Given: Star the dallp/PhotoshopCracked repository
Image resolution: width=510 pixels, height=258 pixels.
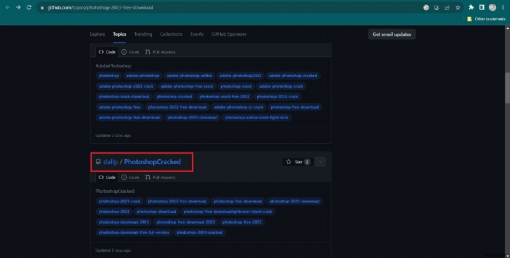Looking at the screenshot, I should [x=298, y=162].
